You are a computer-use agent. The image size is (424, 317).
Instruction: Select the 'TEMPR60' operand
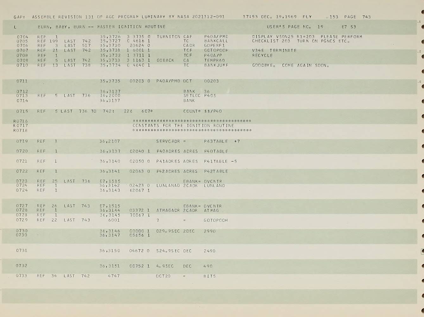(x=215, y=60)
